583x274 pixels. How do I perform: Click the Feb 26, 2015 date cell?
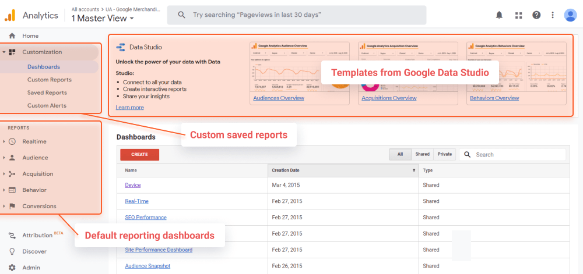(x=287, y=266)
